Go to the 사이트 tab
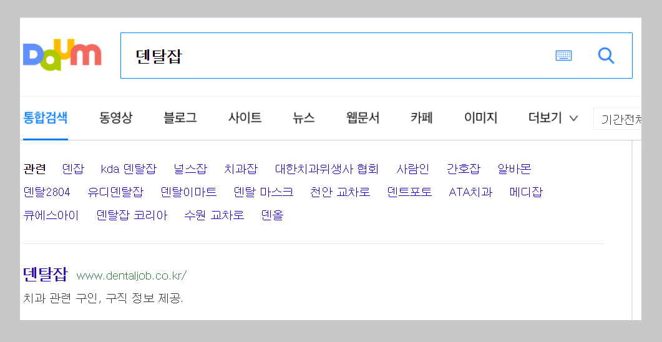Image resolution: width=662 pixels, height=342 pixels. 245,117
